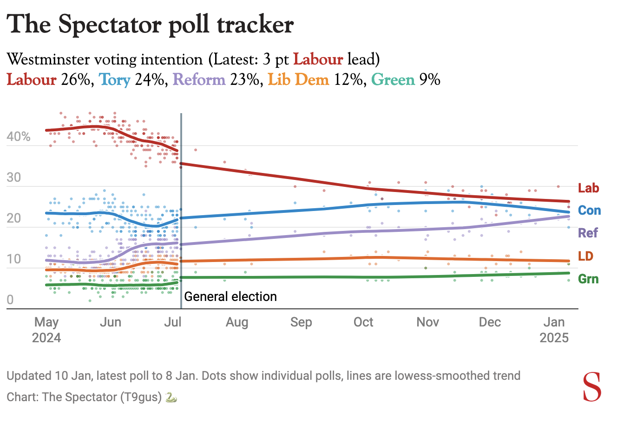617x422 pixels.
Task: Click the Jan 2025 x-axis label
Action: (554, 329)
